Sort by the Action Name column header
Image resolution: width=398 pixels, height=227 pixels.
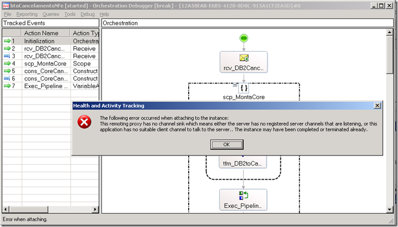pyautogui.click(x=46, y=33)
